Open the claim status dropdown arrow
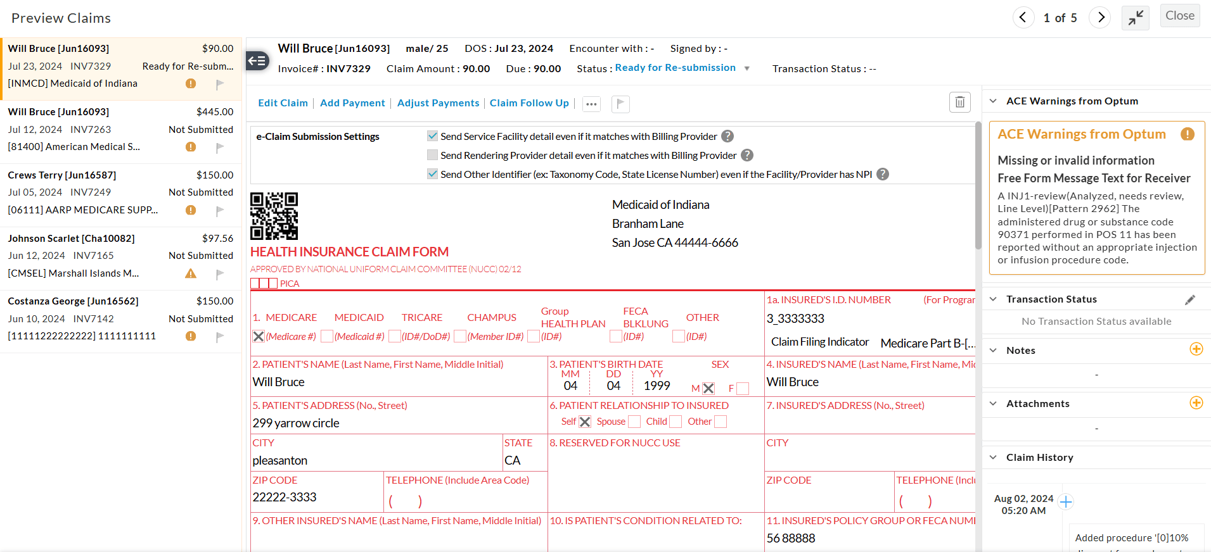 (746, 68)
